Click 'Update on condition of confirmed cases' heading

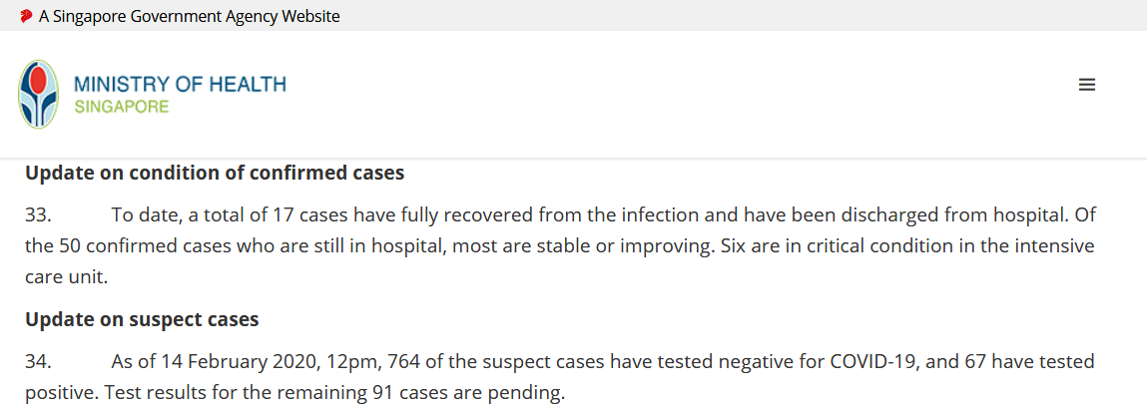coord(215,174)
